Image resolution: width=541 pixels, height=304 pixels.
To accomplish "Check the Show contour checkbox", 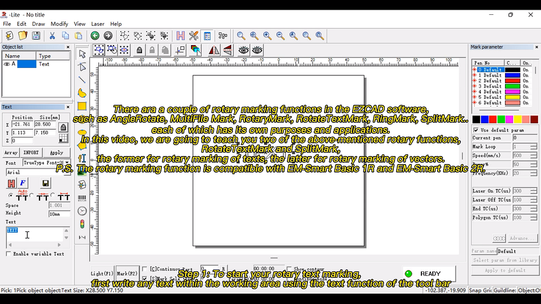I will point(289,269).
